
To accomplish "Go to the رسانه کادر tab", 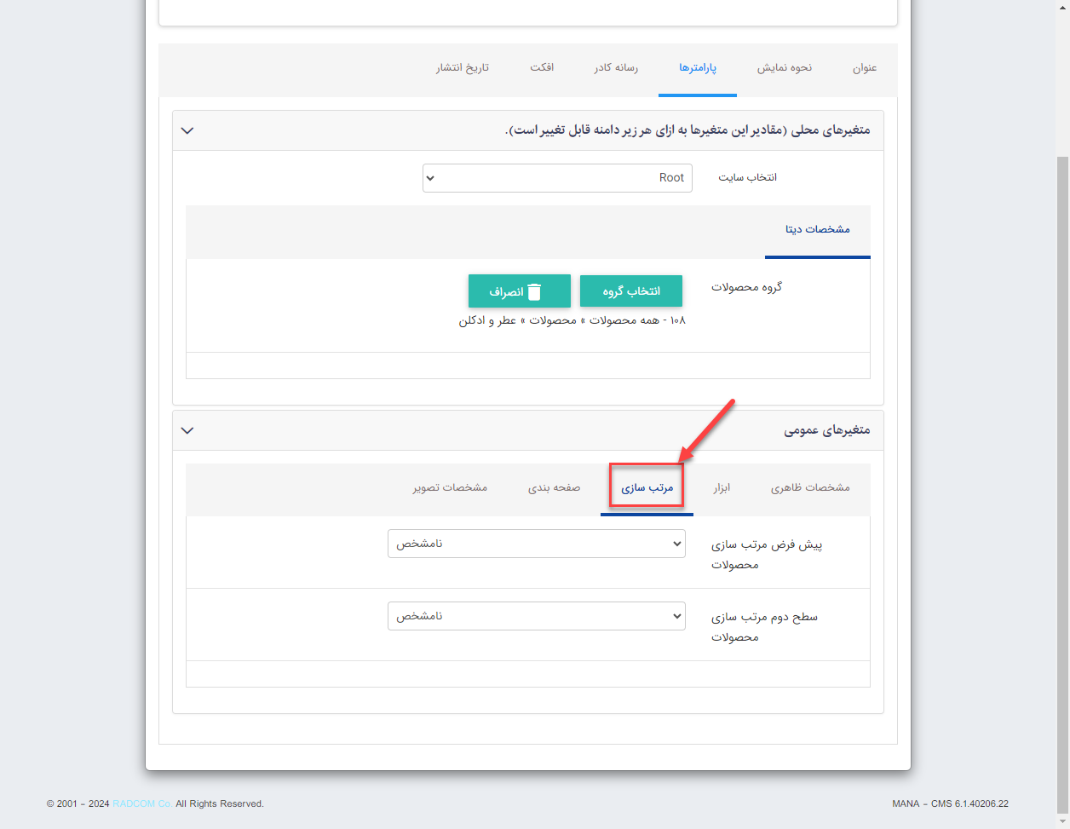I will pyautogui.click(x=616, y=68).
